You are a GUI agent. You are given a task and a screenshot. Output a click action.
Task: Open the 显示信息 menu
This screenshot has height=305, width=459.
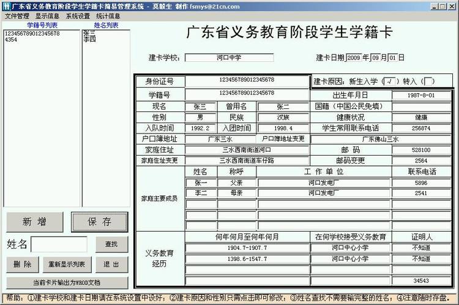[x=47, y=16]
